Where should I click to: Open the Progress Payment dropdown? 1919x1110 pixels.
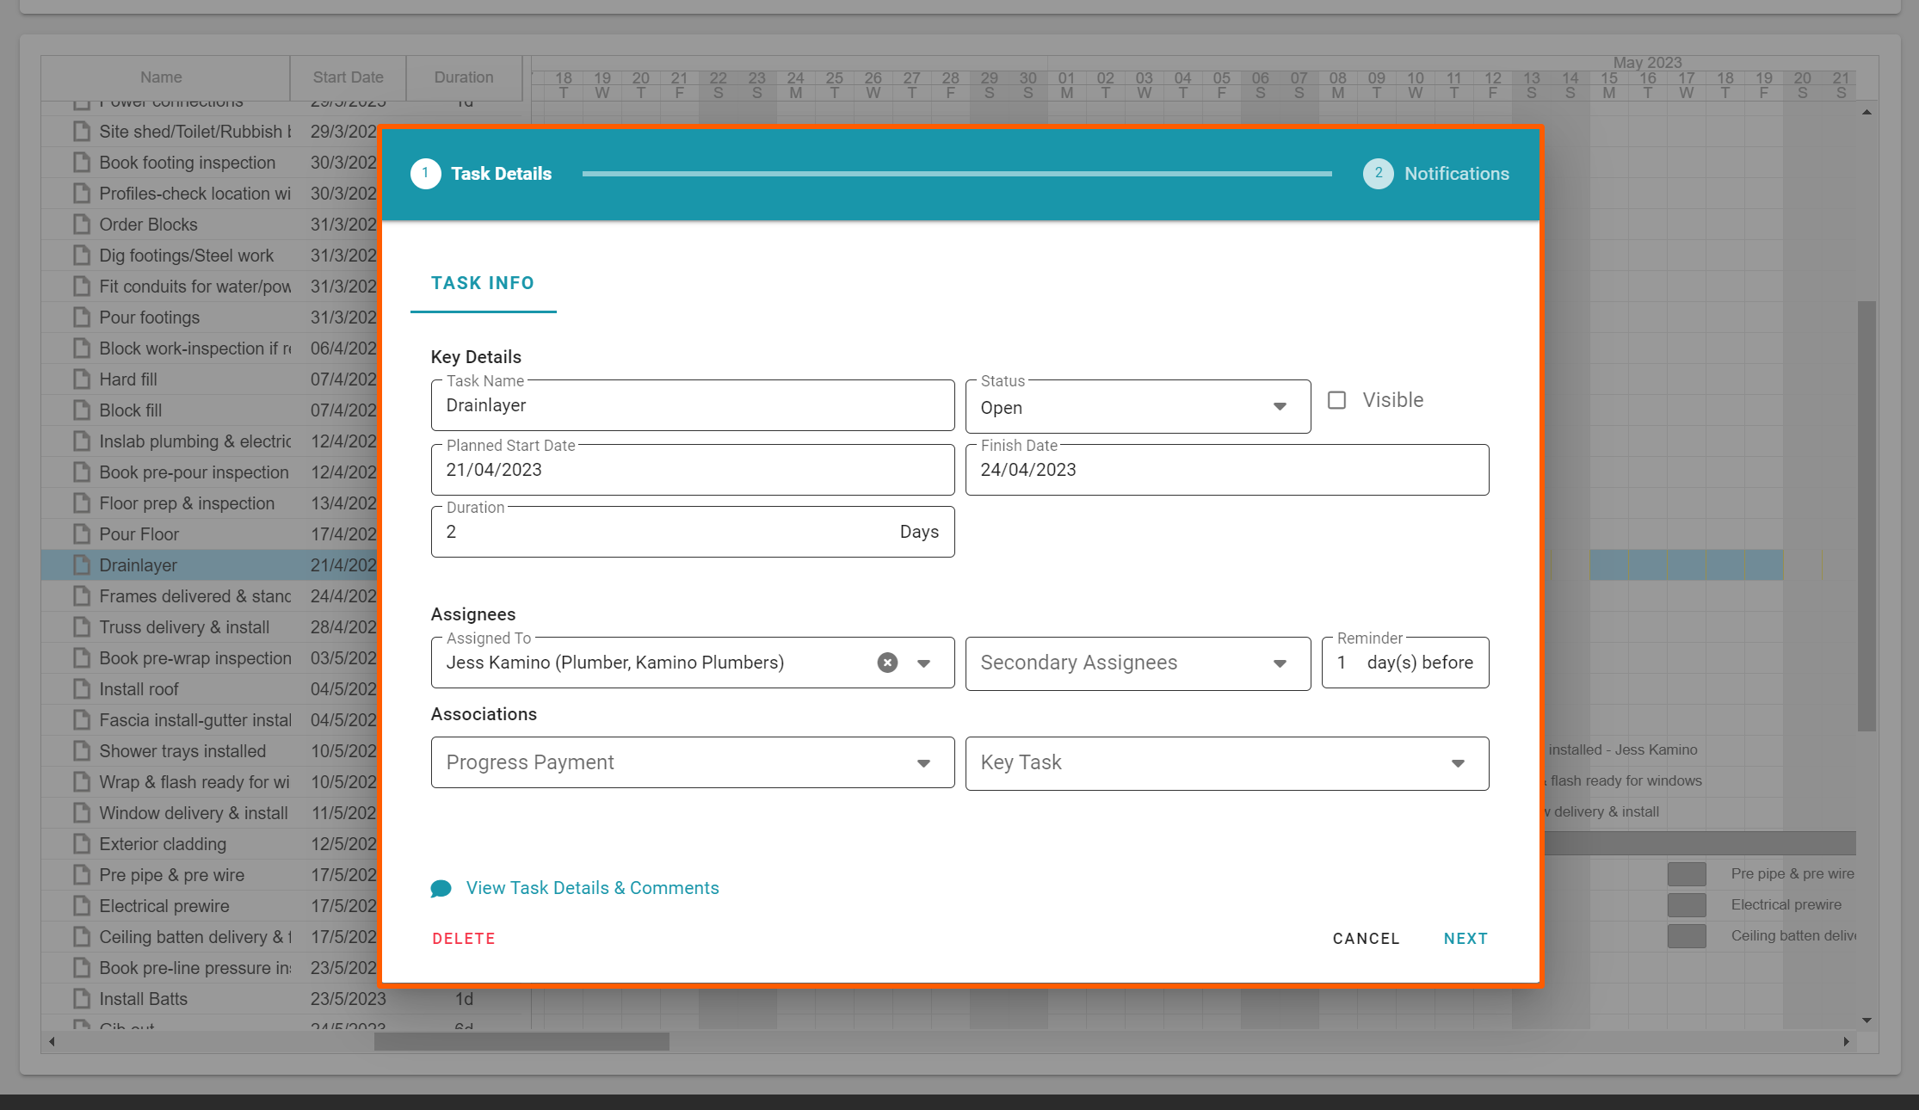pyautogui.click(x=692, y=763)
